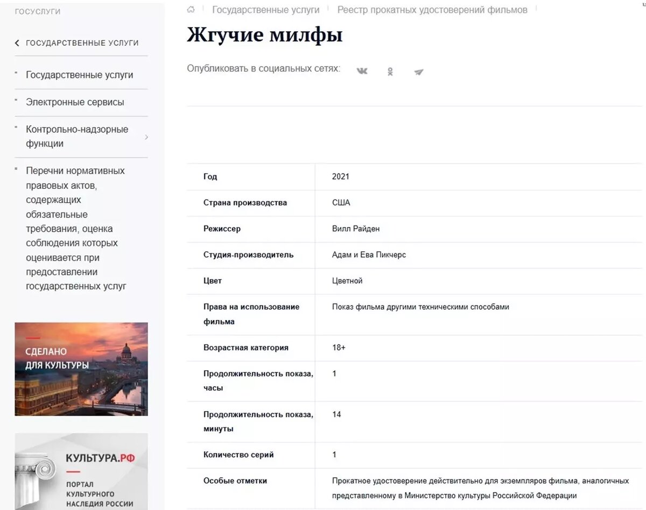The height and width of the screenshot is (510, 646).
Task: Share the page on Odnoklassniki
Action: pyautogui.click(x=390, y=70)
